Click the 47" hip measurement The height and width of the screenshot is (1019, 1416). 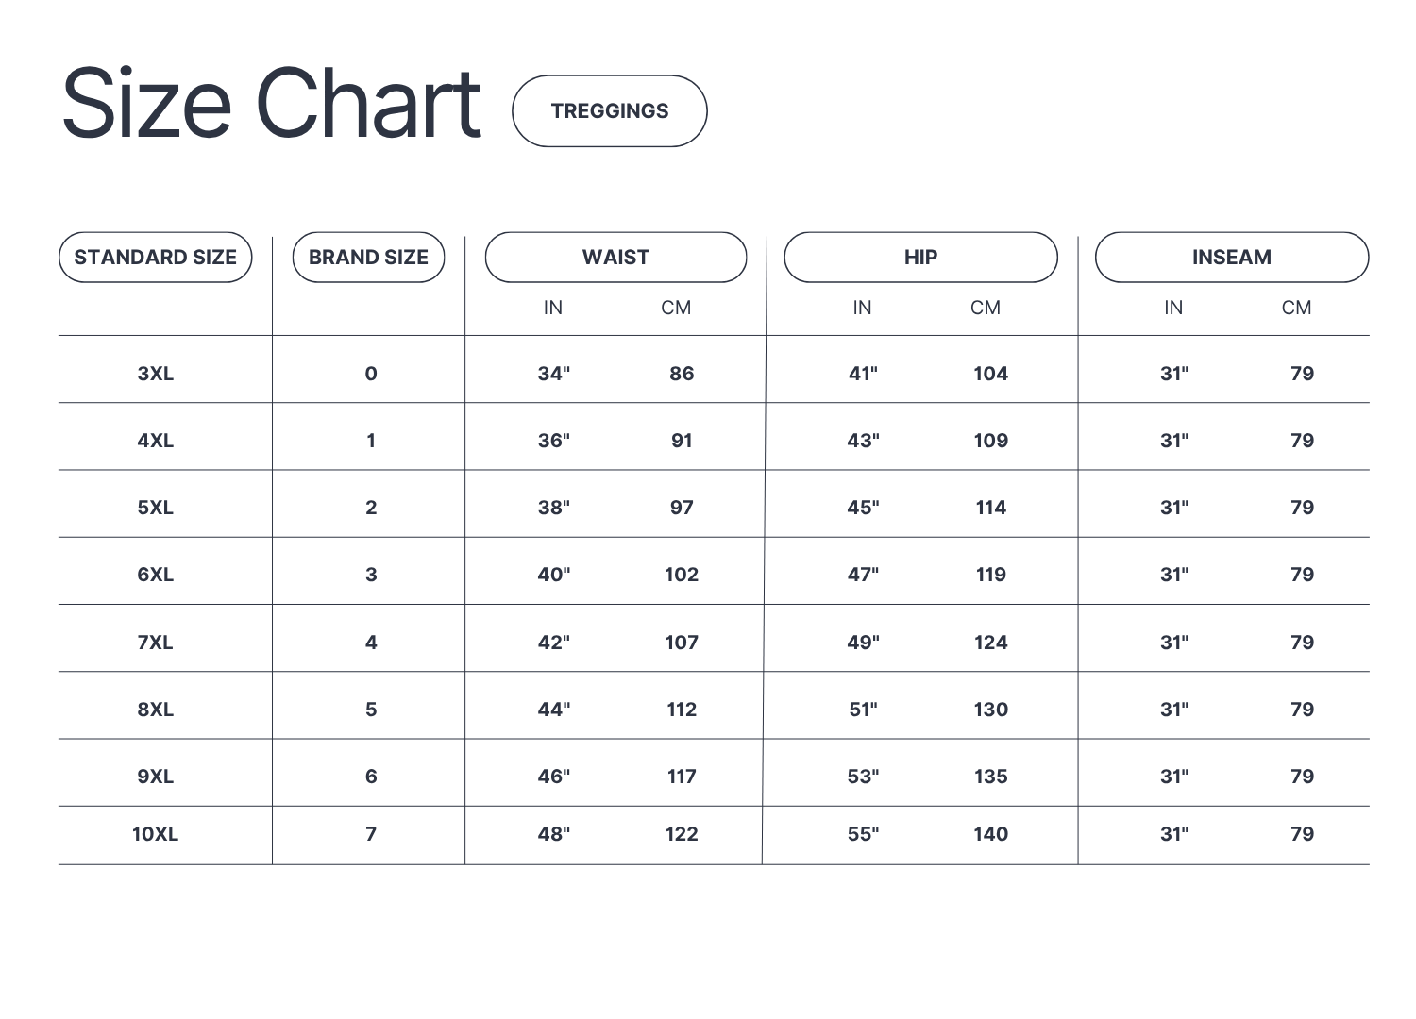pos(863,575)
